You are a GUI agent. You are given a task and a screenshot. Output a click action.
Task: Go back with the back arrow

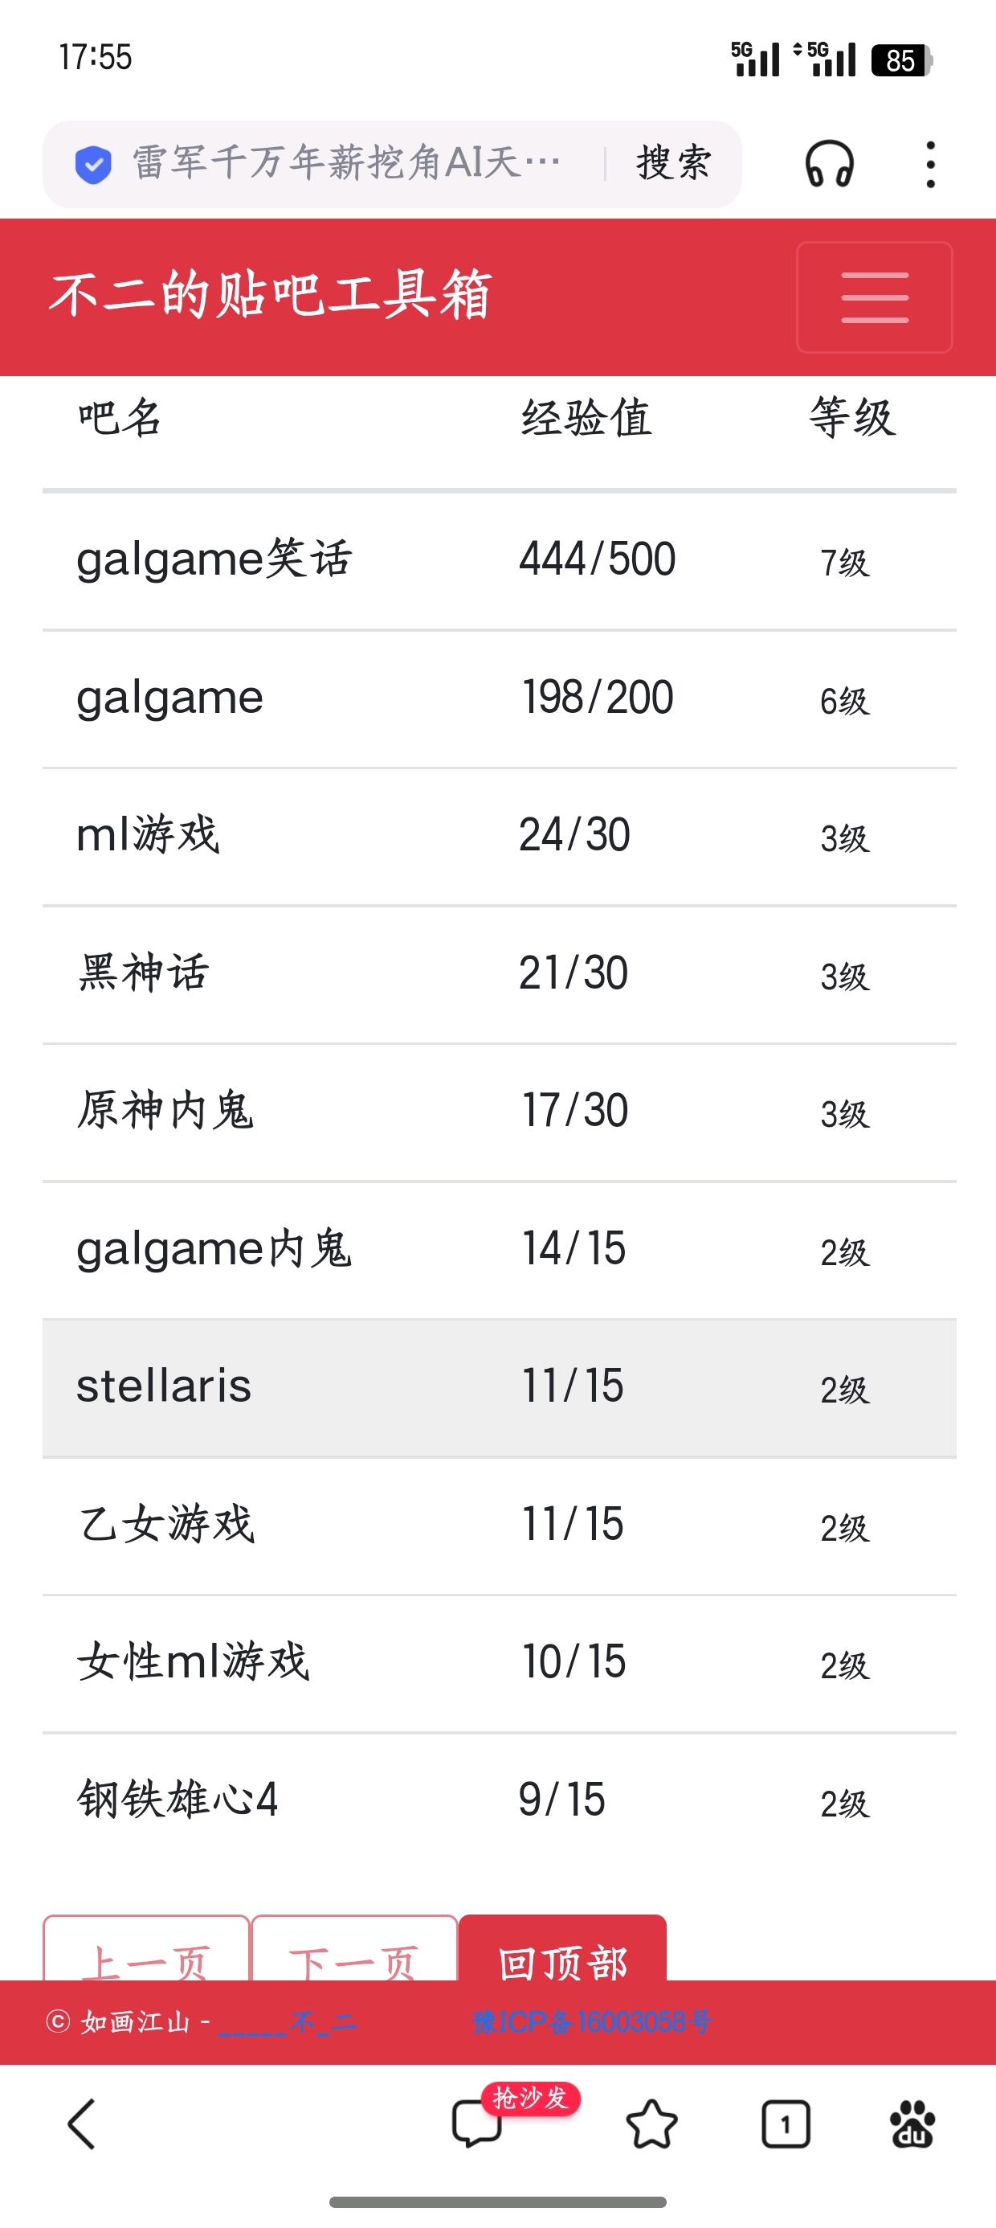82,2124
